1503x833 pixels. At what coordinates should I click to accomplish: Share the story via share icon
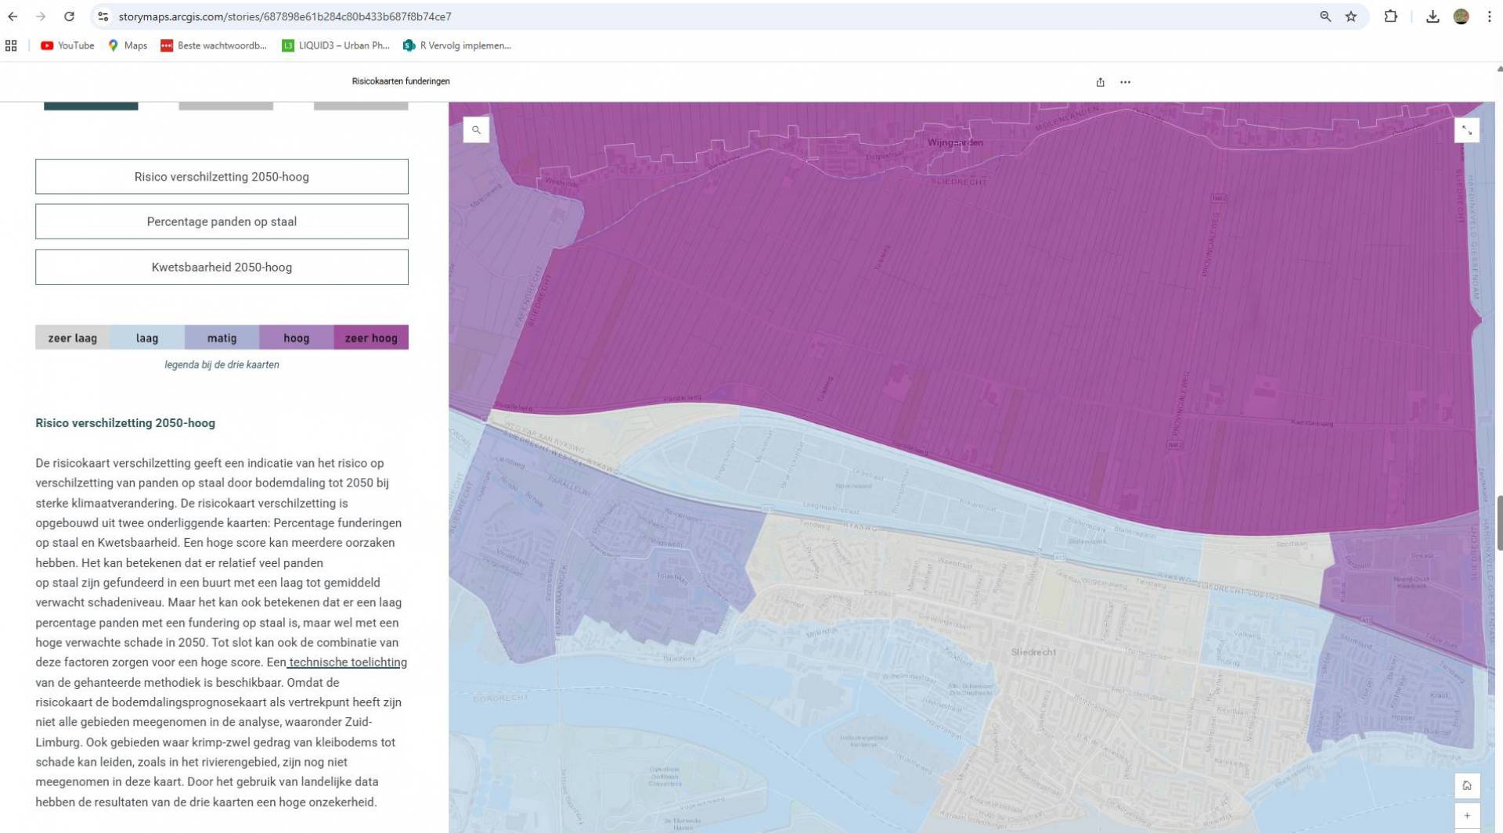(x=1100, y=82)
